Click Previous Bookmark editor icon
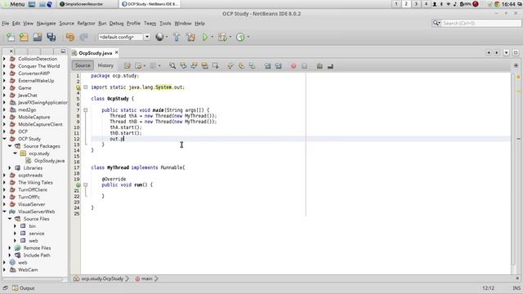Image resolution: width=523 pixels, height=294 pixels. click(x=230, y=65)
